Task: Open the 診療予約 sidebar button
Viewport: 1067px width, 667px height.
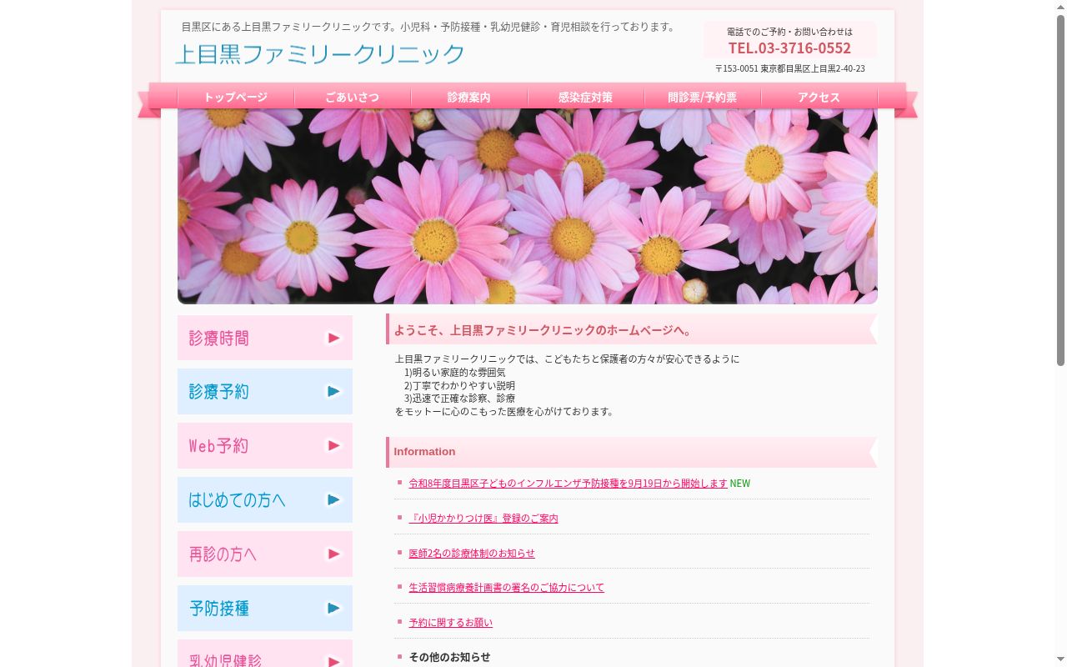Action: [x=265, y=392]
